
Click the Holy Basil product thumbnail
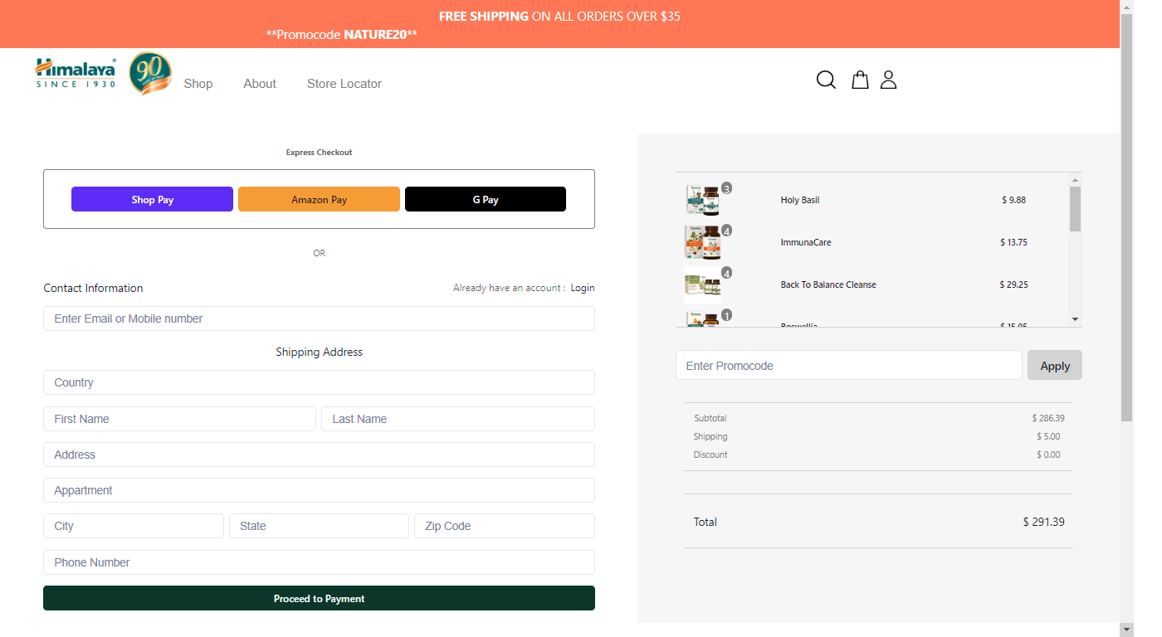[703, 200]
